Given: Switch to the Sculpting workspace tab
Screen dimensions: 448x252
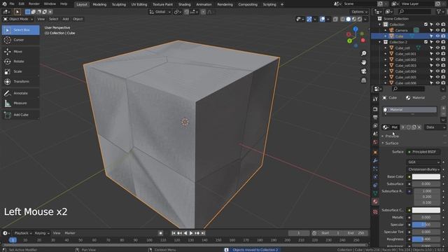Looking at the screenshot, I should [x=119, y=4].
